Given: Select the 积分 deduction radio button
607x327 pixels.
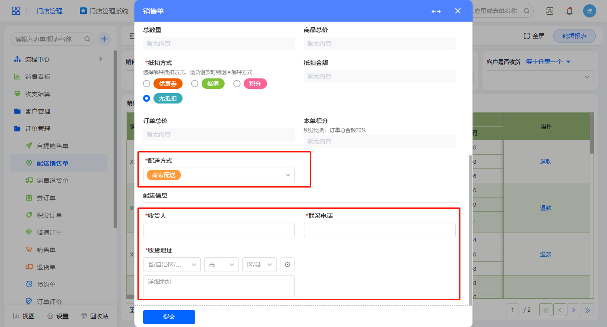Looking at the screenshot, I should [x=237, y=84].
